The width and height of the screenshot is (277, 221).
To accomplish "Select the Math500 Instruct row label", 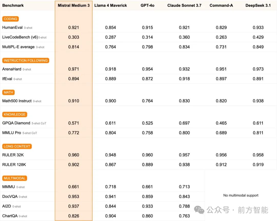I will click(x=17, y=101).
